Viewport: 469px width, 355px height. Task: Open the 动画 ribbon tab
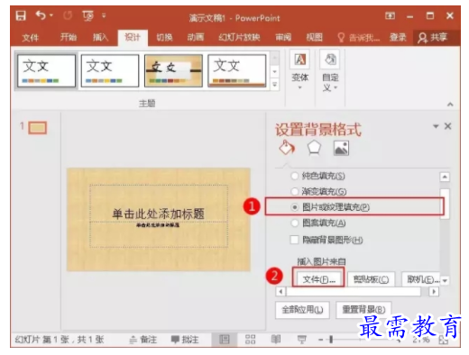point(196,37)
